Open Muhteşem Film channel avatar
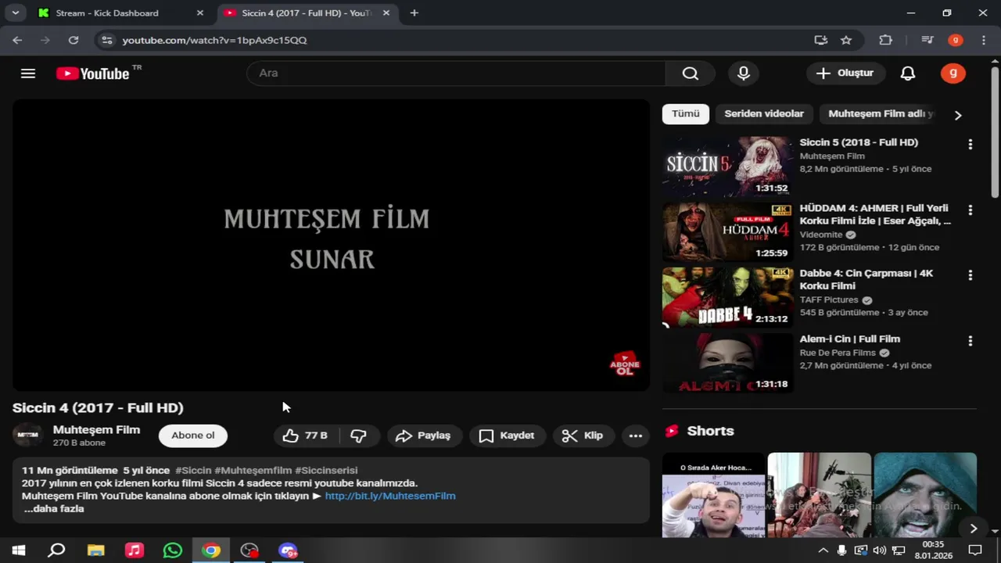Screen dimensions: 1001x563 coord(28,436)
